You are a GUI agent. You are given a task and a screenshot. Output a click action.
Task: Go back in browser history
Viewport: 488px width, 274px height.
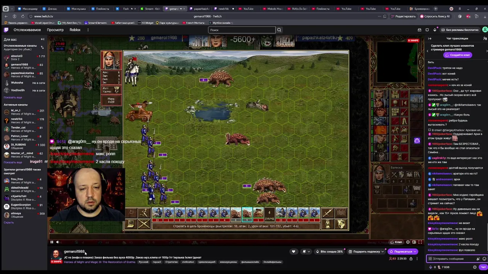pos(6,16)
